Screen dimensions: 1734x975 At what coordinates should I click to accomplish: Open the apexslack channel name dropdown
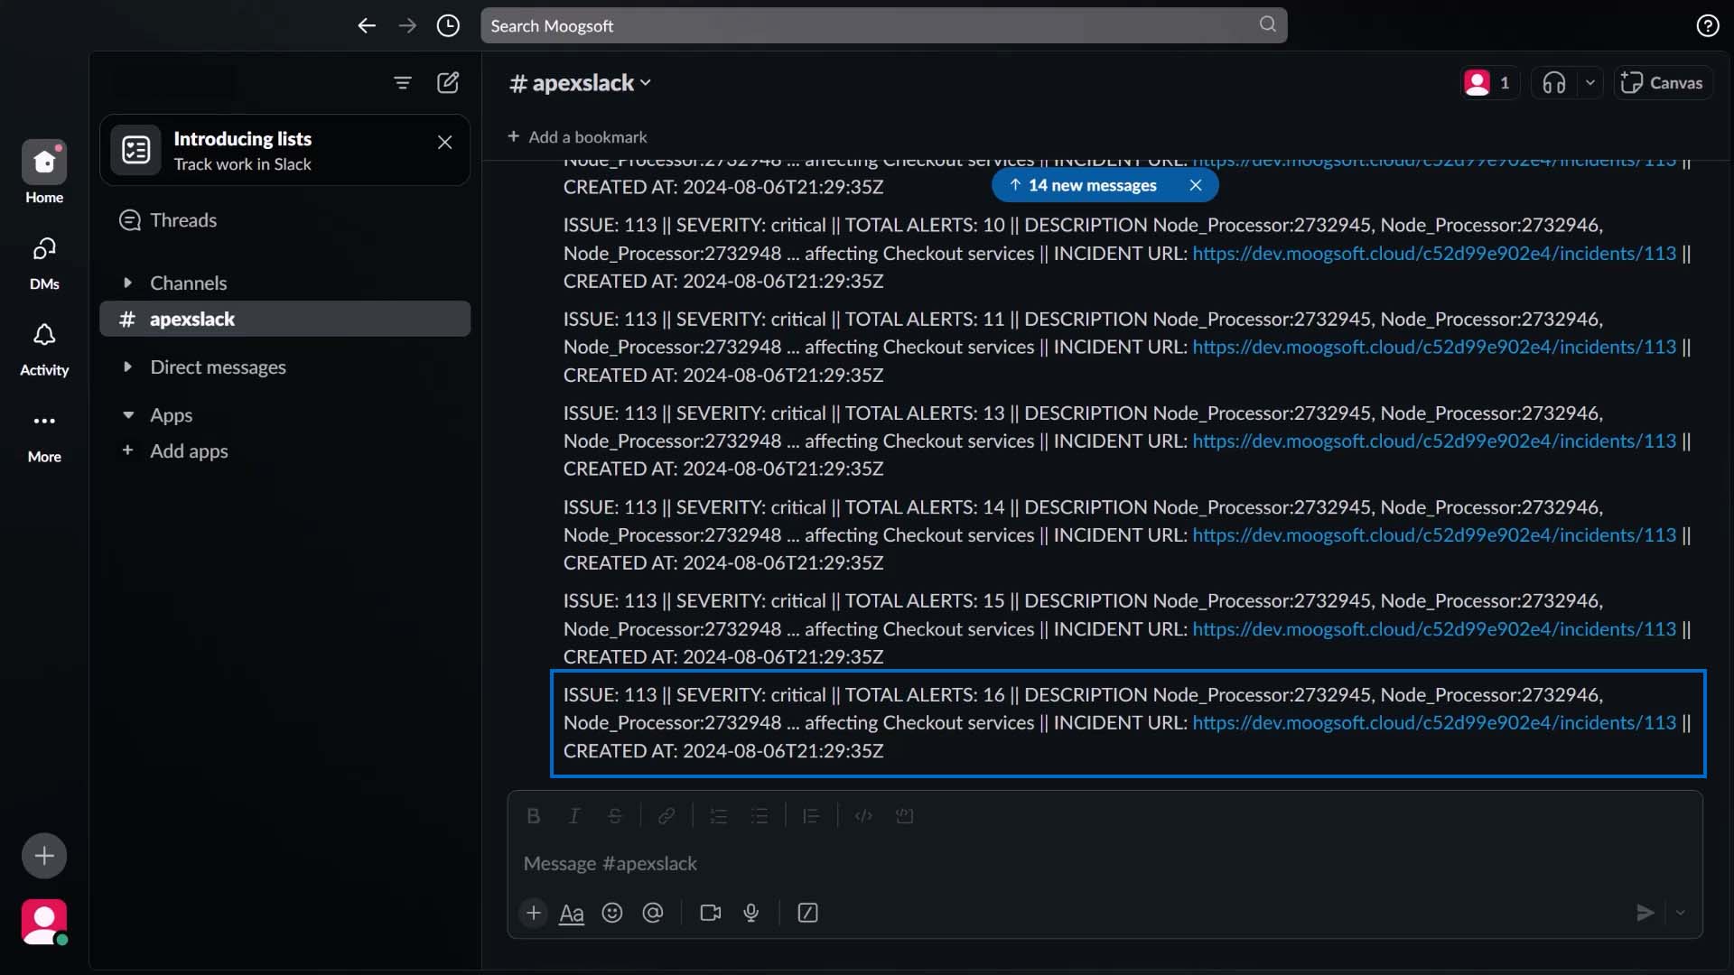pos(580,83)
